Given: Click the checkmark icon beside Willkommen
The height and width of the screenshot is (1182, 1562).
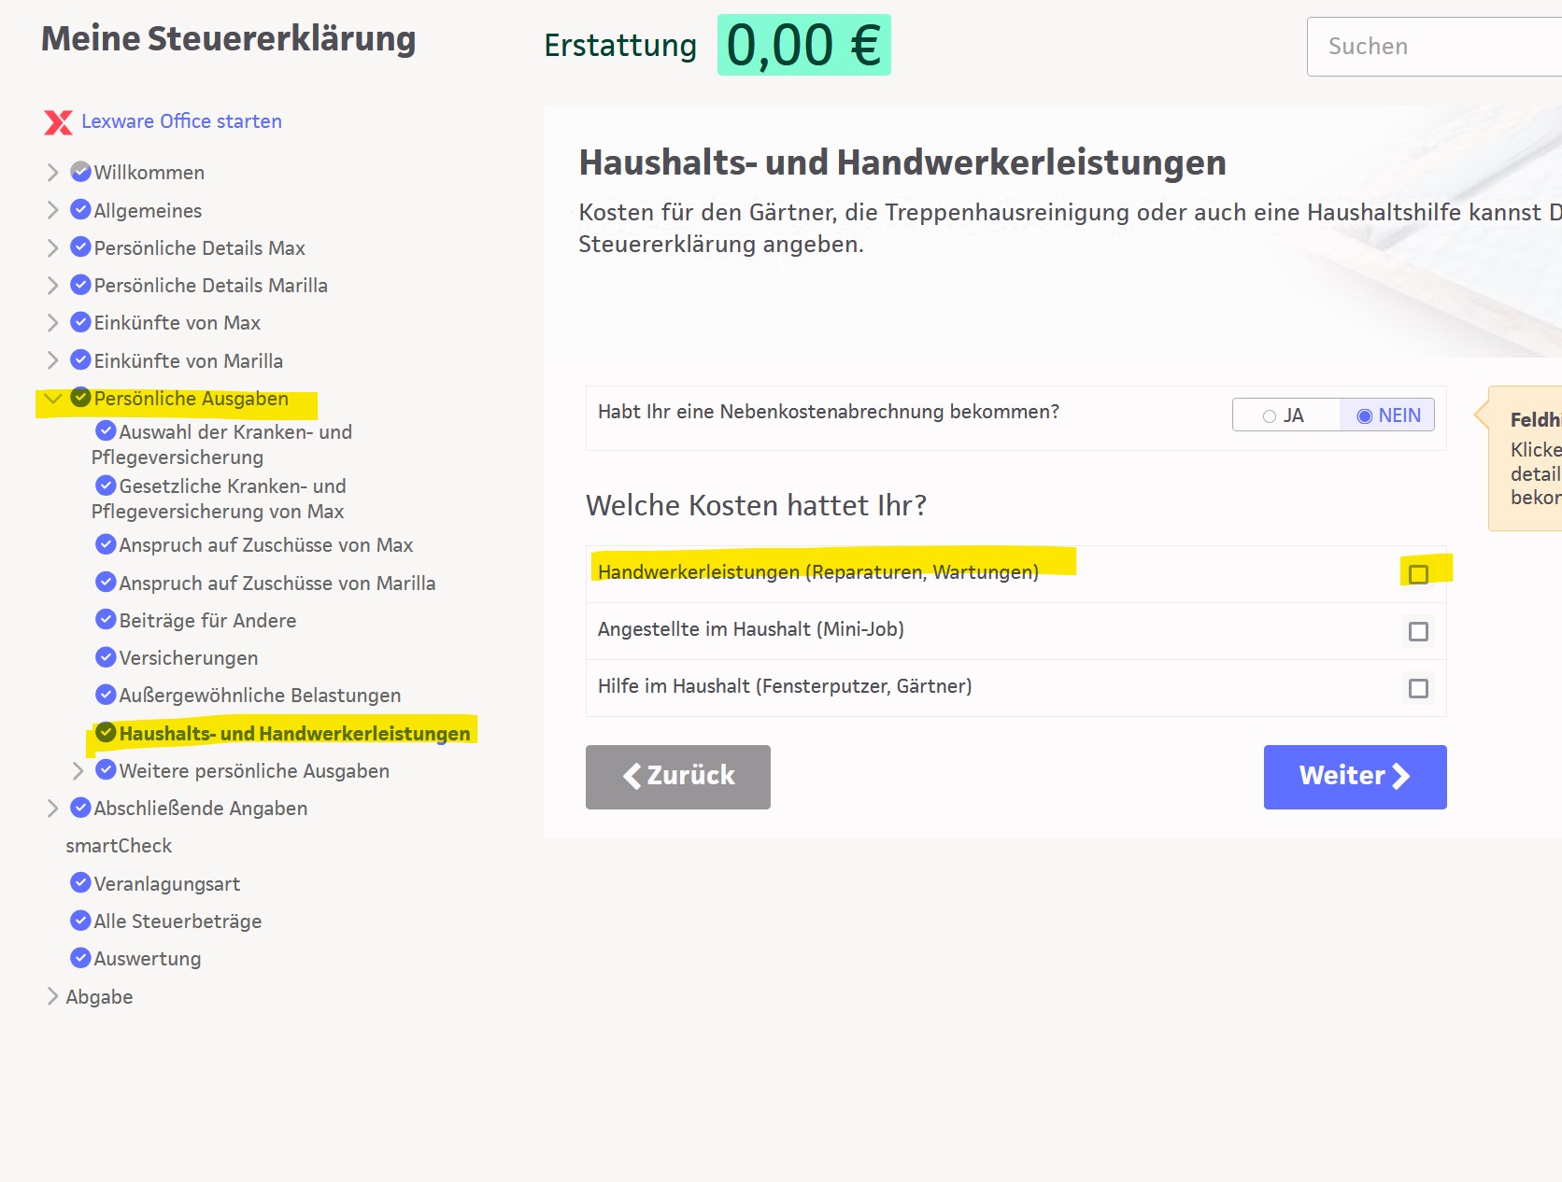Looking at the screenshot, I should 81,172.
